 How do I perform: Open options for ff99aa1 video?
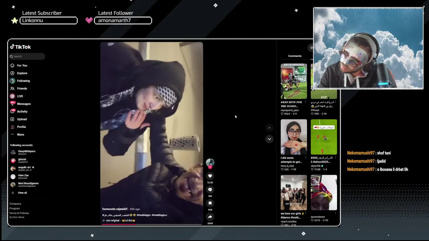click(x=335, y=102)
